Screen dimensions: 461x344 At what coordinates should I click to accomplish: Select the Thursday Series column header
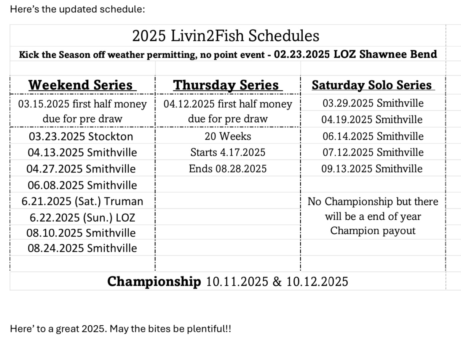pos(228,85)
